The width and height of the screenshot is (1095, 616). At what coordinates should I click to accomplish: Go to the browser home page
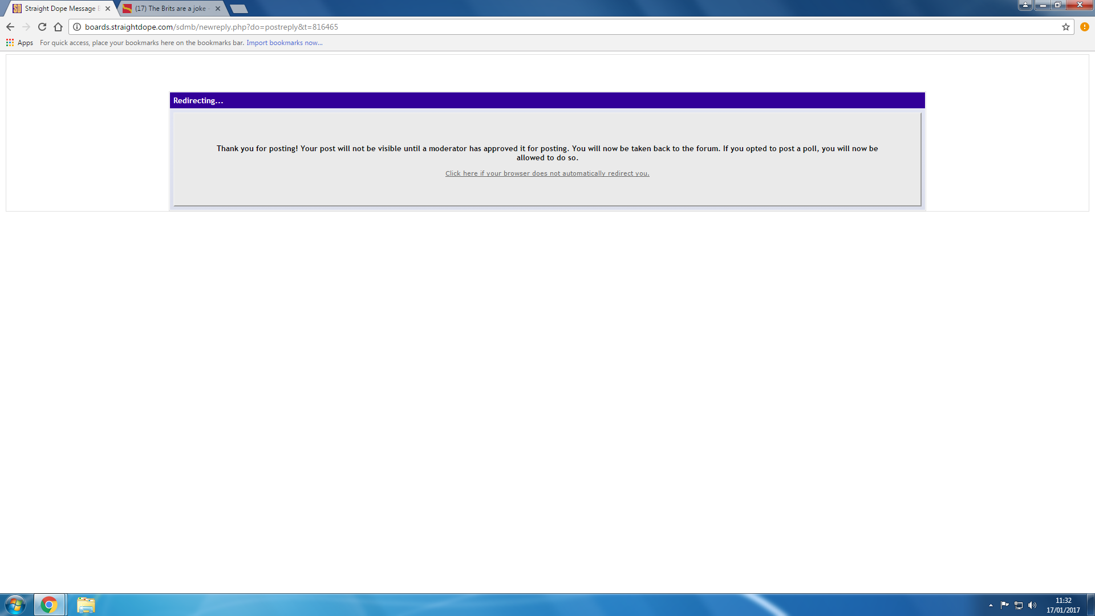tap(58, 27)
